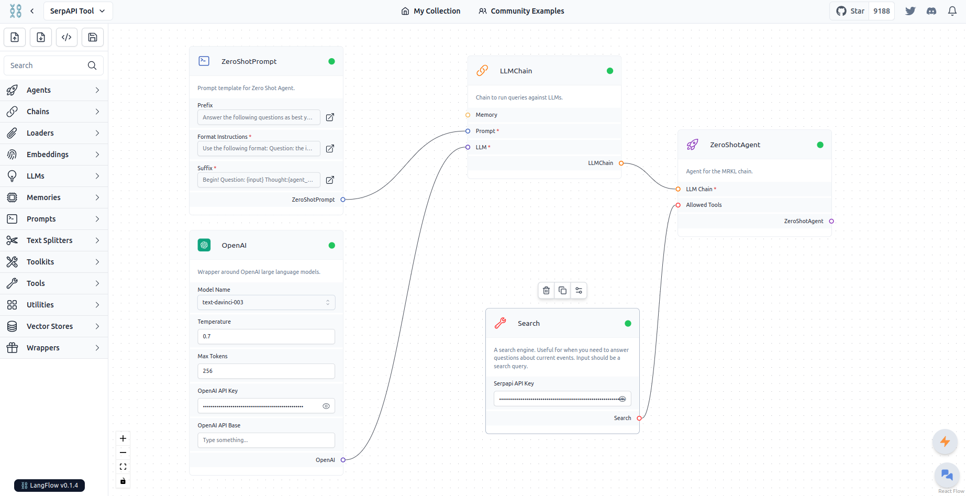966x496 pixels.
Task: Click the save flow floppy icon
Action: [93, 37]
